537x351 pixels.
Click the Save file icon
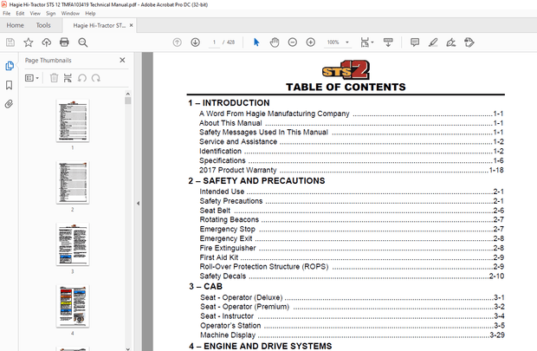pyautogui.click(x=10, y=42)
